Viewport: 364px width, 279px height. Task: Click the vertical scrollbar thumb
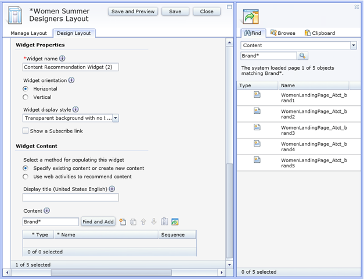[229, 210]
